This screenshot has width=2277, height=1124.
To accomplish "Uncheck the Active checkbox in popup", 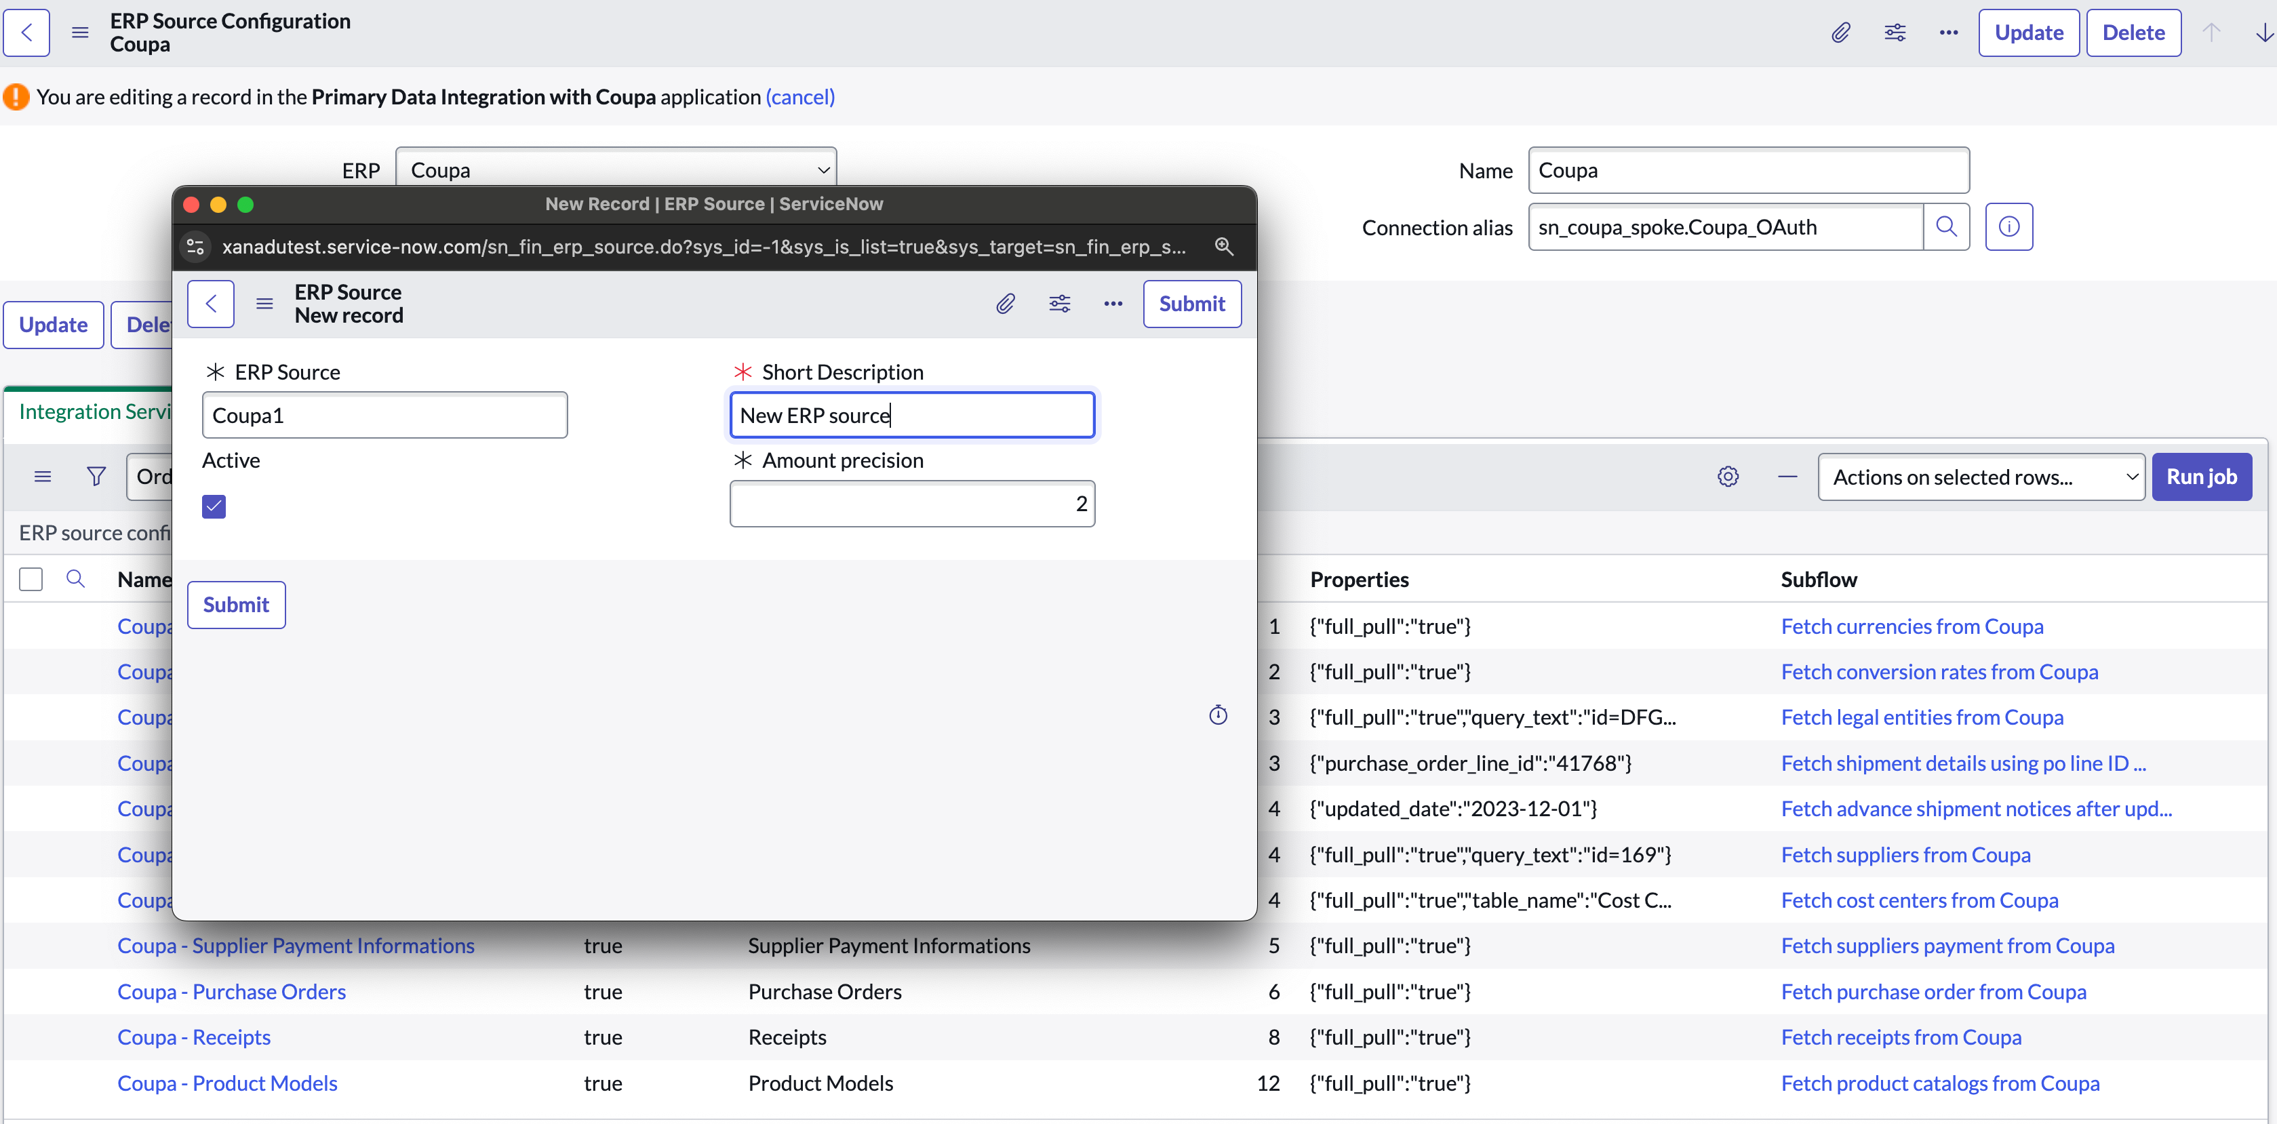I will point(214,506).
